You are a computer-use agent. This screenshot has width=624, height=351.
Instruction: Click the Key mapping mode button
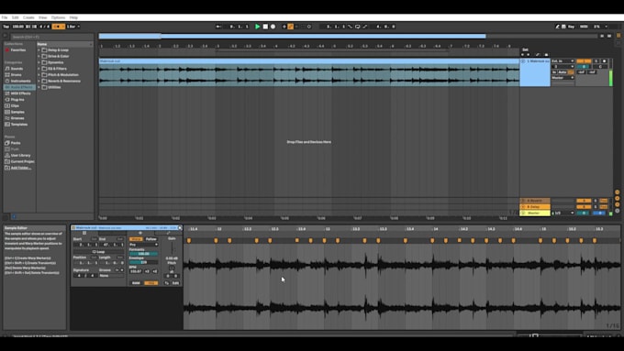(x=572, y=27)
